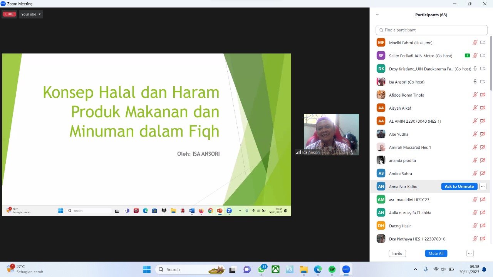Toggle Albi Yudha's muted microphone icon

[x=475, y=134]
